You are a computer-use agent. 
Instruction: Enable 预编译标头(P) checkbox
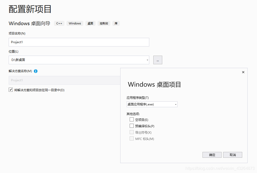(x=132, y=126)
